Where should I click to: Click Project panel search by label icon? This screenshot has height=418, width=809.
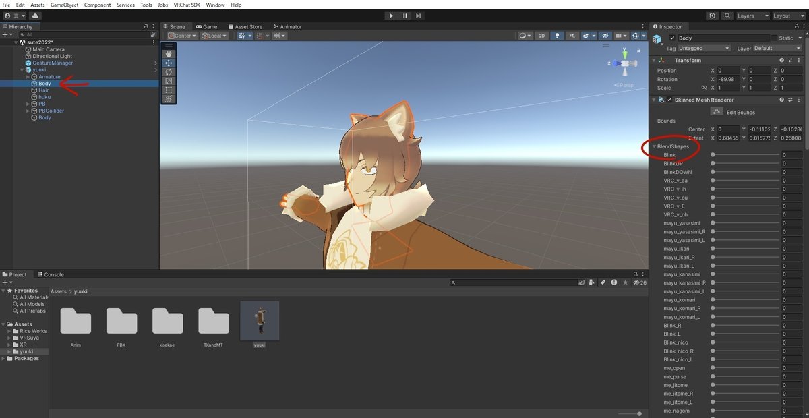point(603,282)
